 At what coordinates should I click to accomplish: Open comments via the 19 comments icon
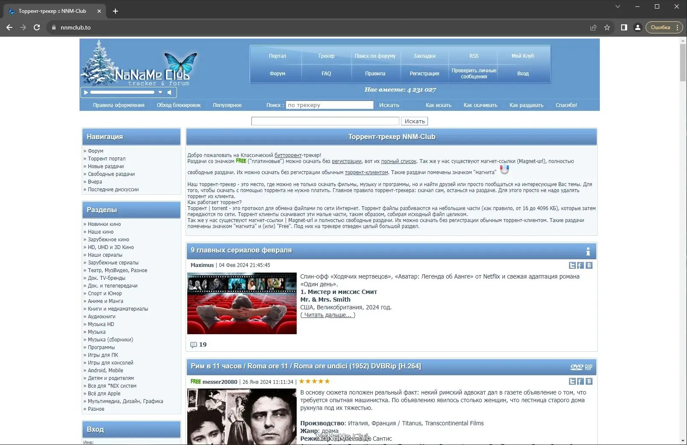(194, 344)
